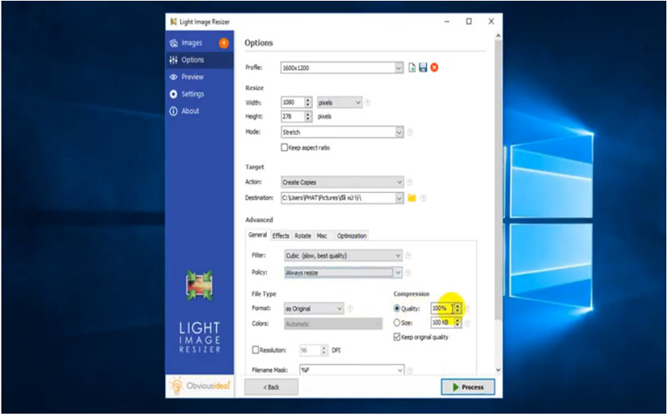Open the Mode Stretch dropdown

[342, 133]
